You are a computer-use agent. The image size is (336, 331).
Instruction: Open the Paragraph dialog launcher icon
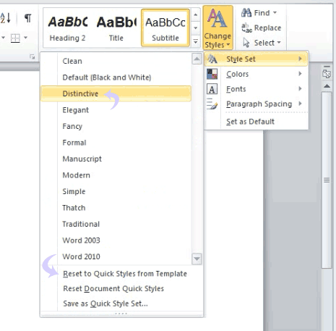[32, 56]
